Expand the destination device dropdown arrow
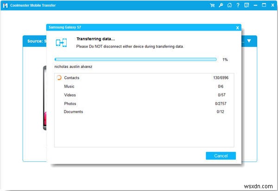Image resolution: width=278 pixels, height=191 pixels. (249, 41)
